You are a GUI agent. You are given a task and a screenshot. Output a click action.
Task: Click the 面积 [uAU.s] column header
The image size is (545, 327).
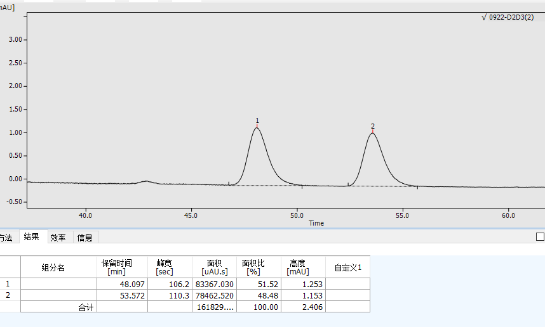pyautogui.click(x=214, y=267)
